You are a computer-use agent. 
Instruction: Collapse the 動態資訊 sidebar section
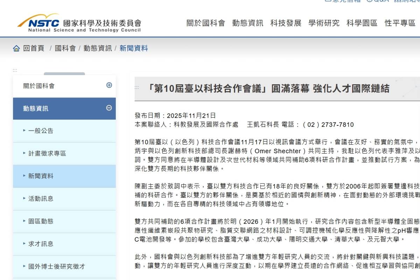click(110, 108)
